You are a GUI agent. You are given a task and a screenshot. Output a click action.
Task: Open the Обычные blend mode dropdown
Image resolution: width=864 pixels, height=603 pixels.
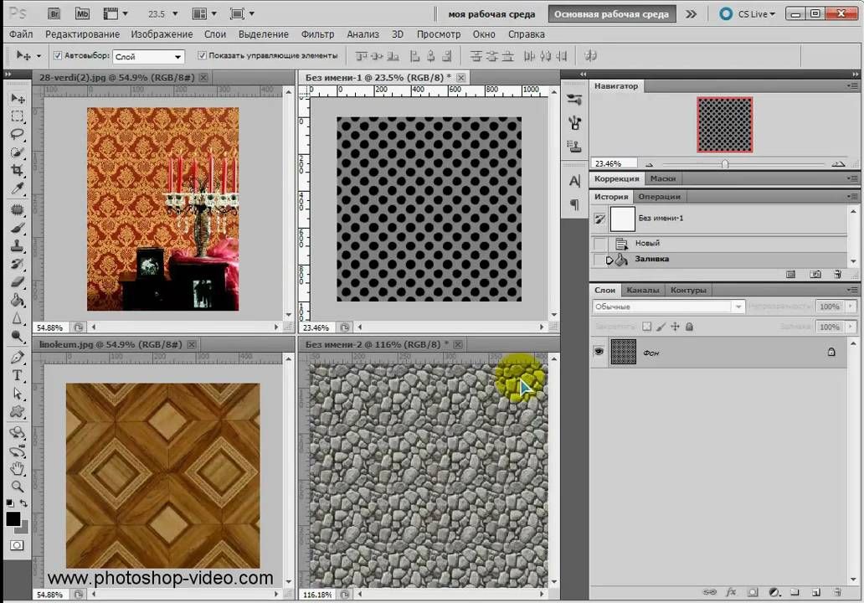[667, 307]
